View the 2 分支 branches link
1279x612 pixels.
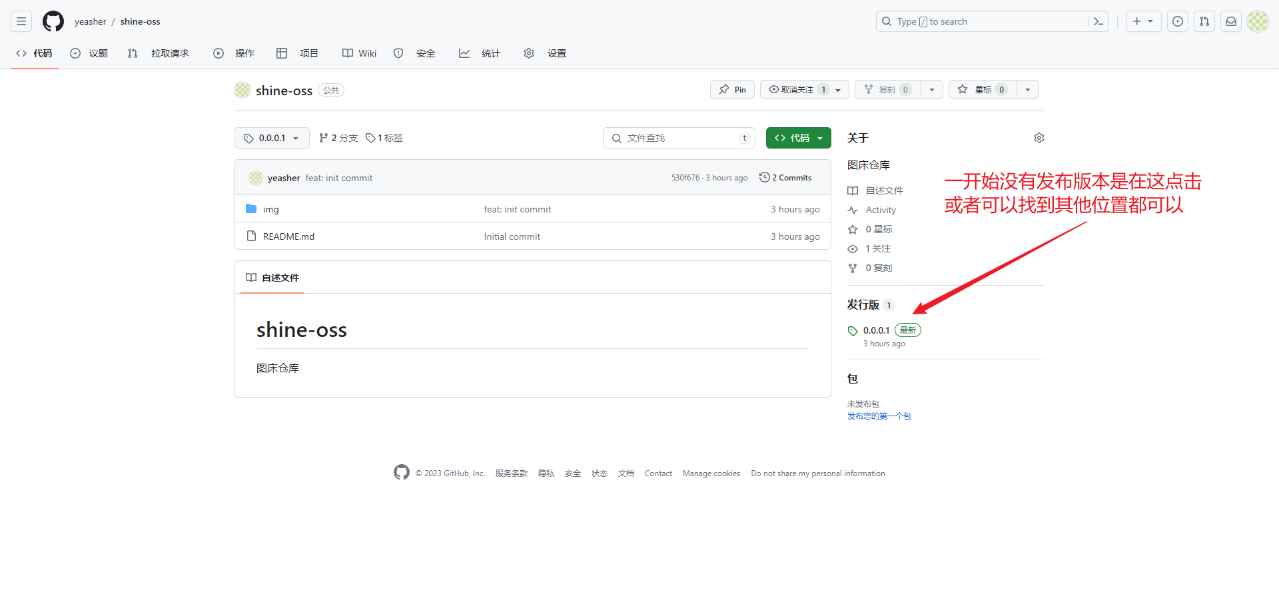[x=338, y=138]
